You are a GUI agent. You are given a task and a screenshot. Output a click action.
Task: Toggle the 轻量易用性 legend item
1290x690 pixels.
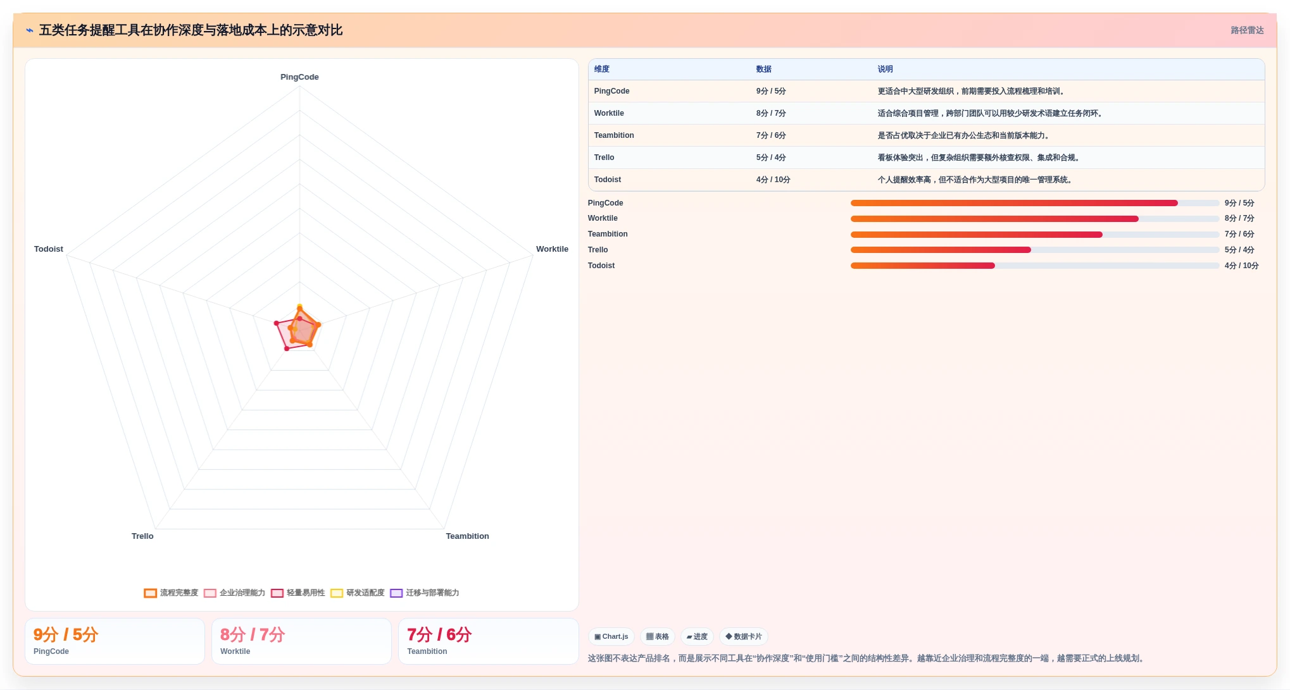point(297,593)
